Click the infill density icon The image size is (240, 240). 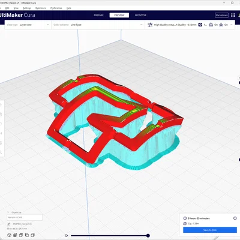coord(200,25)
